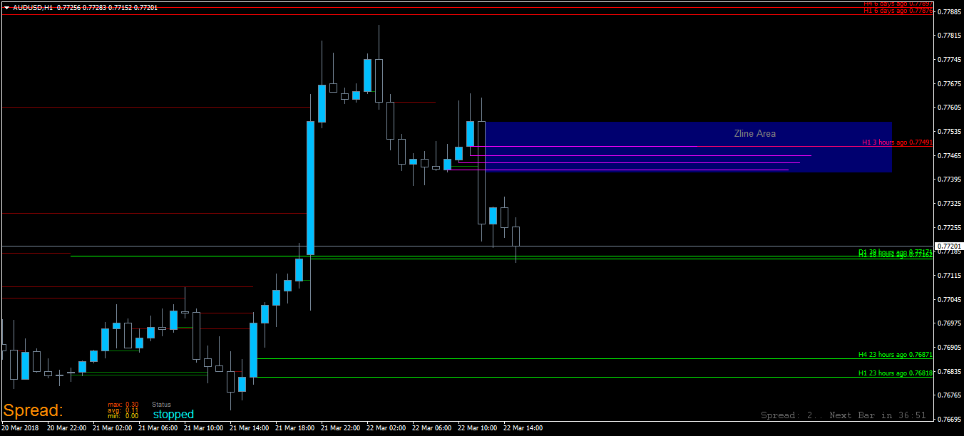Click the 0.76695 price scale value
This screenshot has height=436, width=964.
click(x=948, y=420)
